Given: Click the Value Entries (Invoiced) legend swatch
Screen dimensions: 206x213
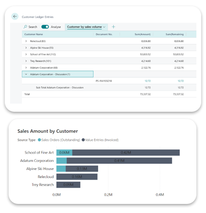Looking at the screenshot, I should pyautogui.click(x=83, y=140).
